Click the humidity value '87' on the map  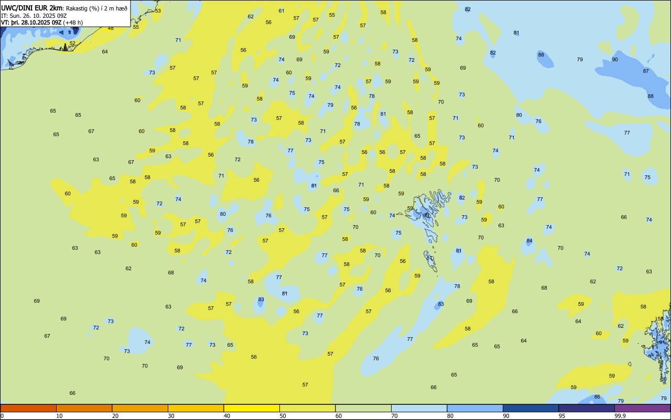pos(646,71)
